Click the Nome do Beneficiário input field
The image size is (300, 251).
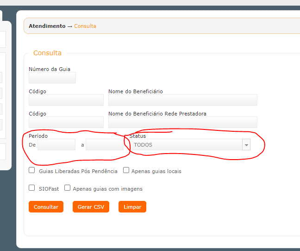pyautogui.click(x=183, y=100)
